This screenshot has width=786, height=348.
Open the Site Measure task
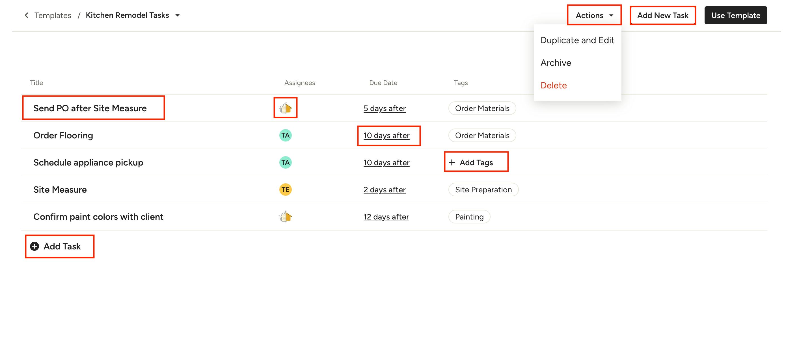(60, 190)
